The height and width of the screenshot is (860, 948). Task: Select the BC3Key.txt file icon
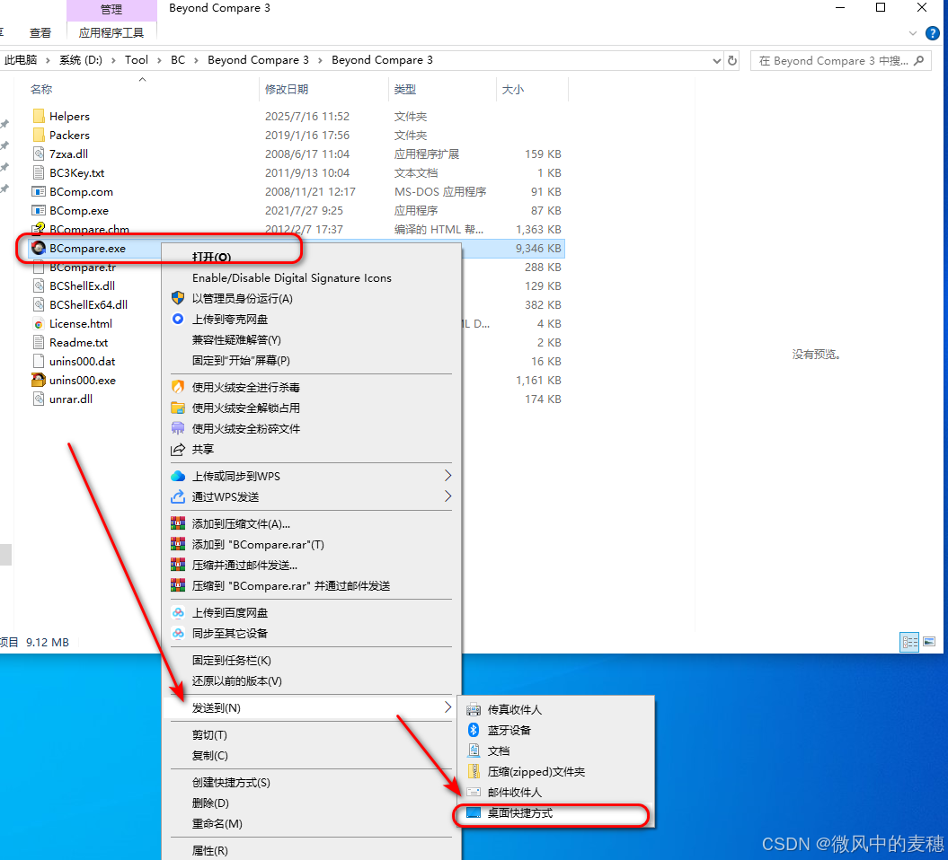tap(39, 172)
